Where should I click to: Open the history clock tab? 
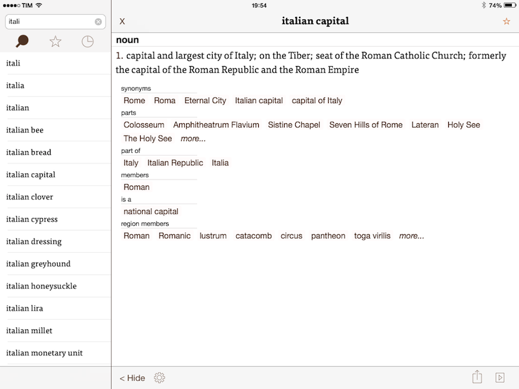tap(88, 42)
